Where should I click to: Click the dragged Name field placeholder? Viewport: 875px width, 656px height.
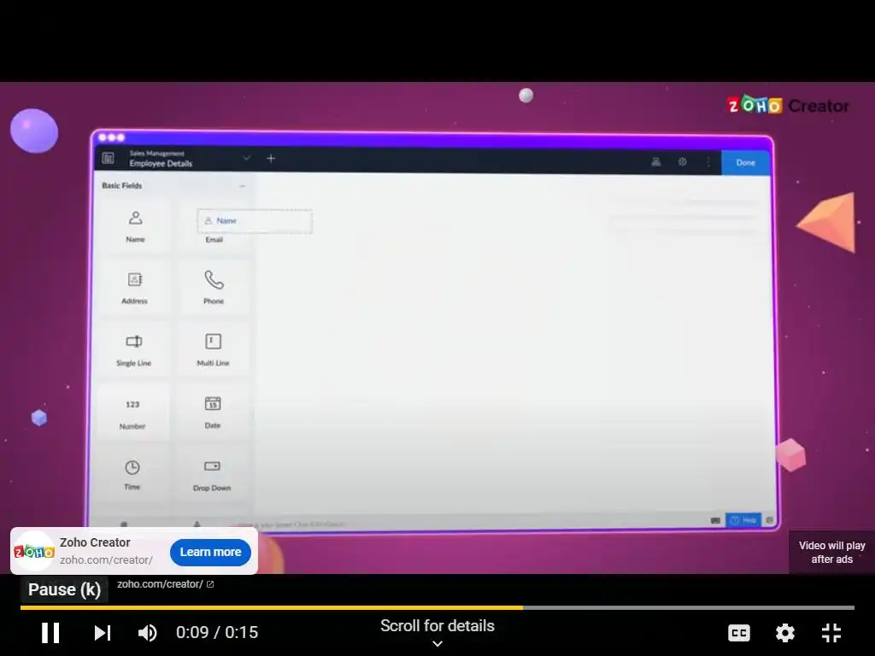coord(255,221)
